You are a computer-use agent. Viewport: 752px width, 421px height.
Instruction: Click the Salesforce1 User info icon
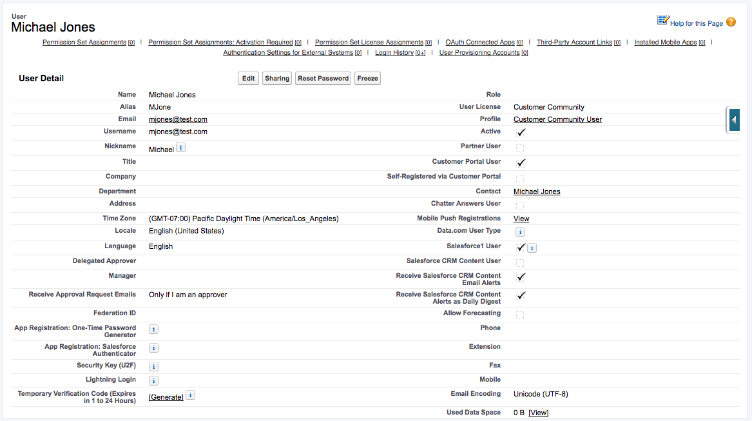pos(532,248)
